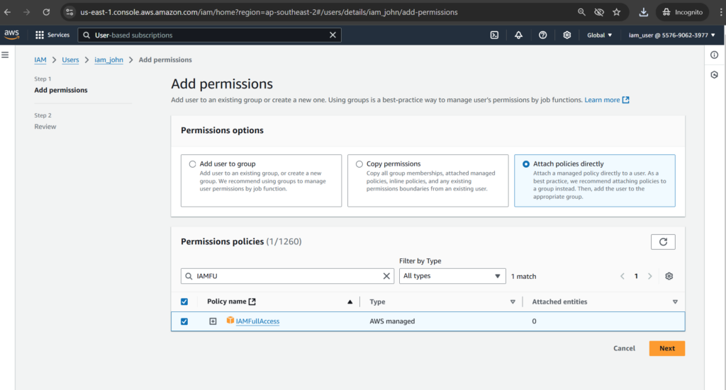This screenshot has height=390, width=726.
Task: Open the IAMFullAccess policy link
Action: click(257, 321)
